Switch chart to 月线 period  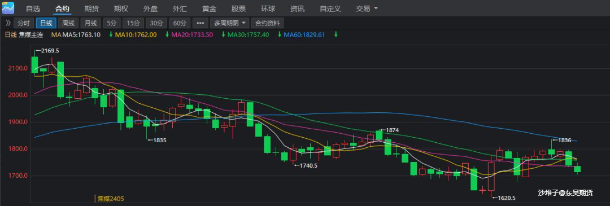90,23
